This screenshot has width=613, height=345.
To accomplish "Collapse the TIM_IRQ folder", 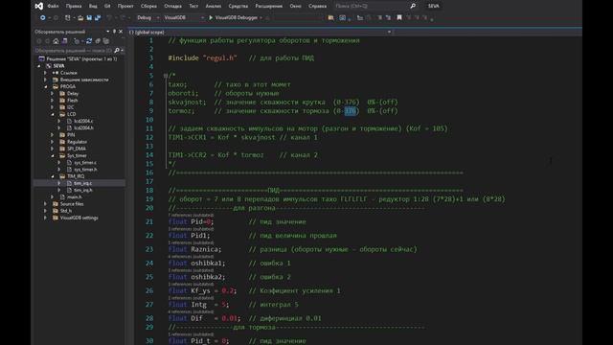I will coord(53,176).
